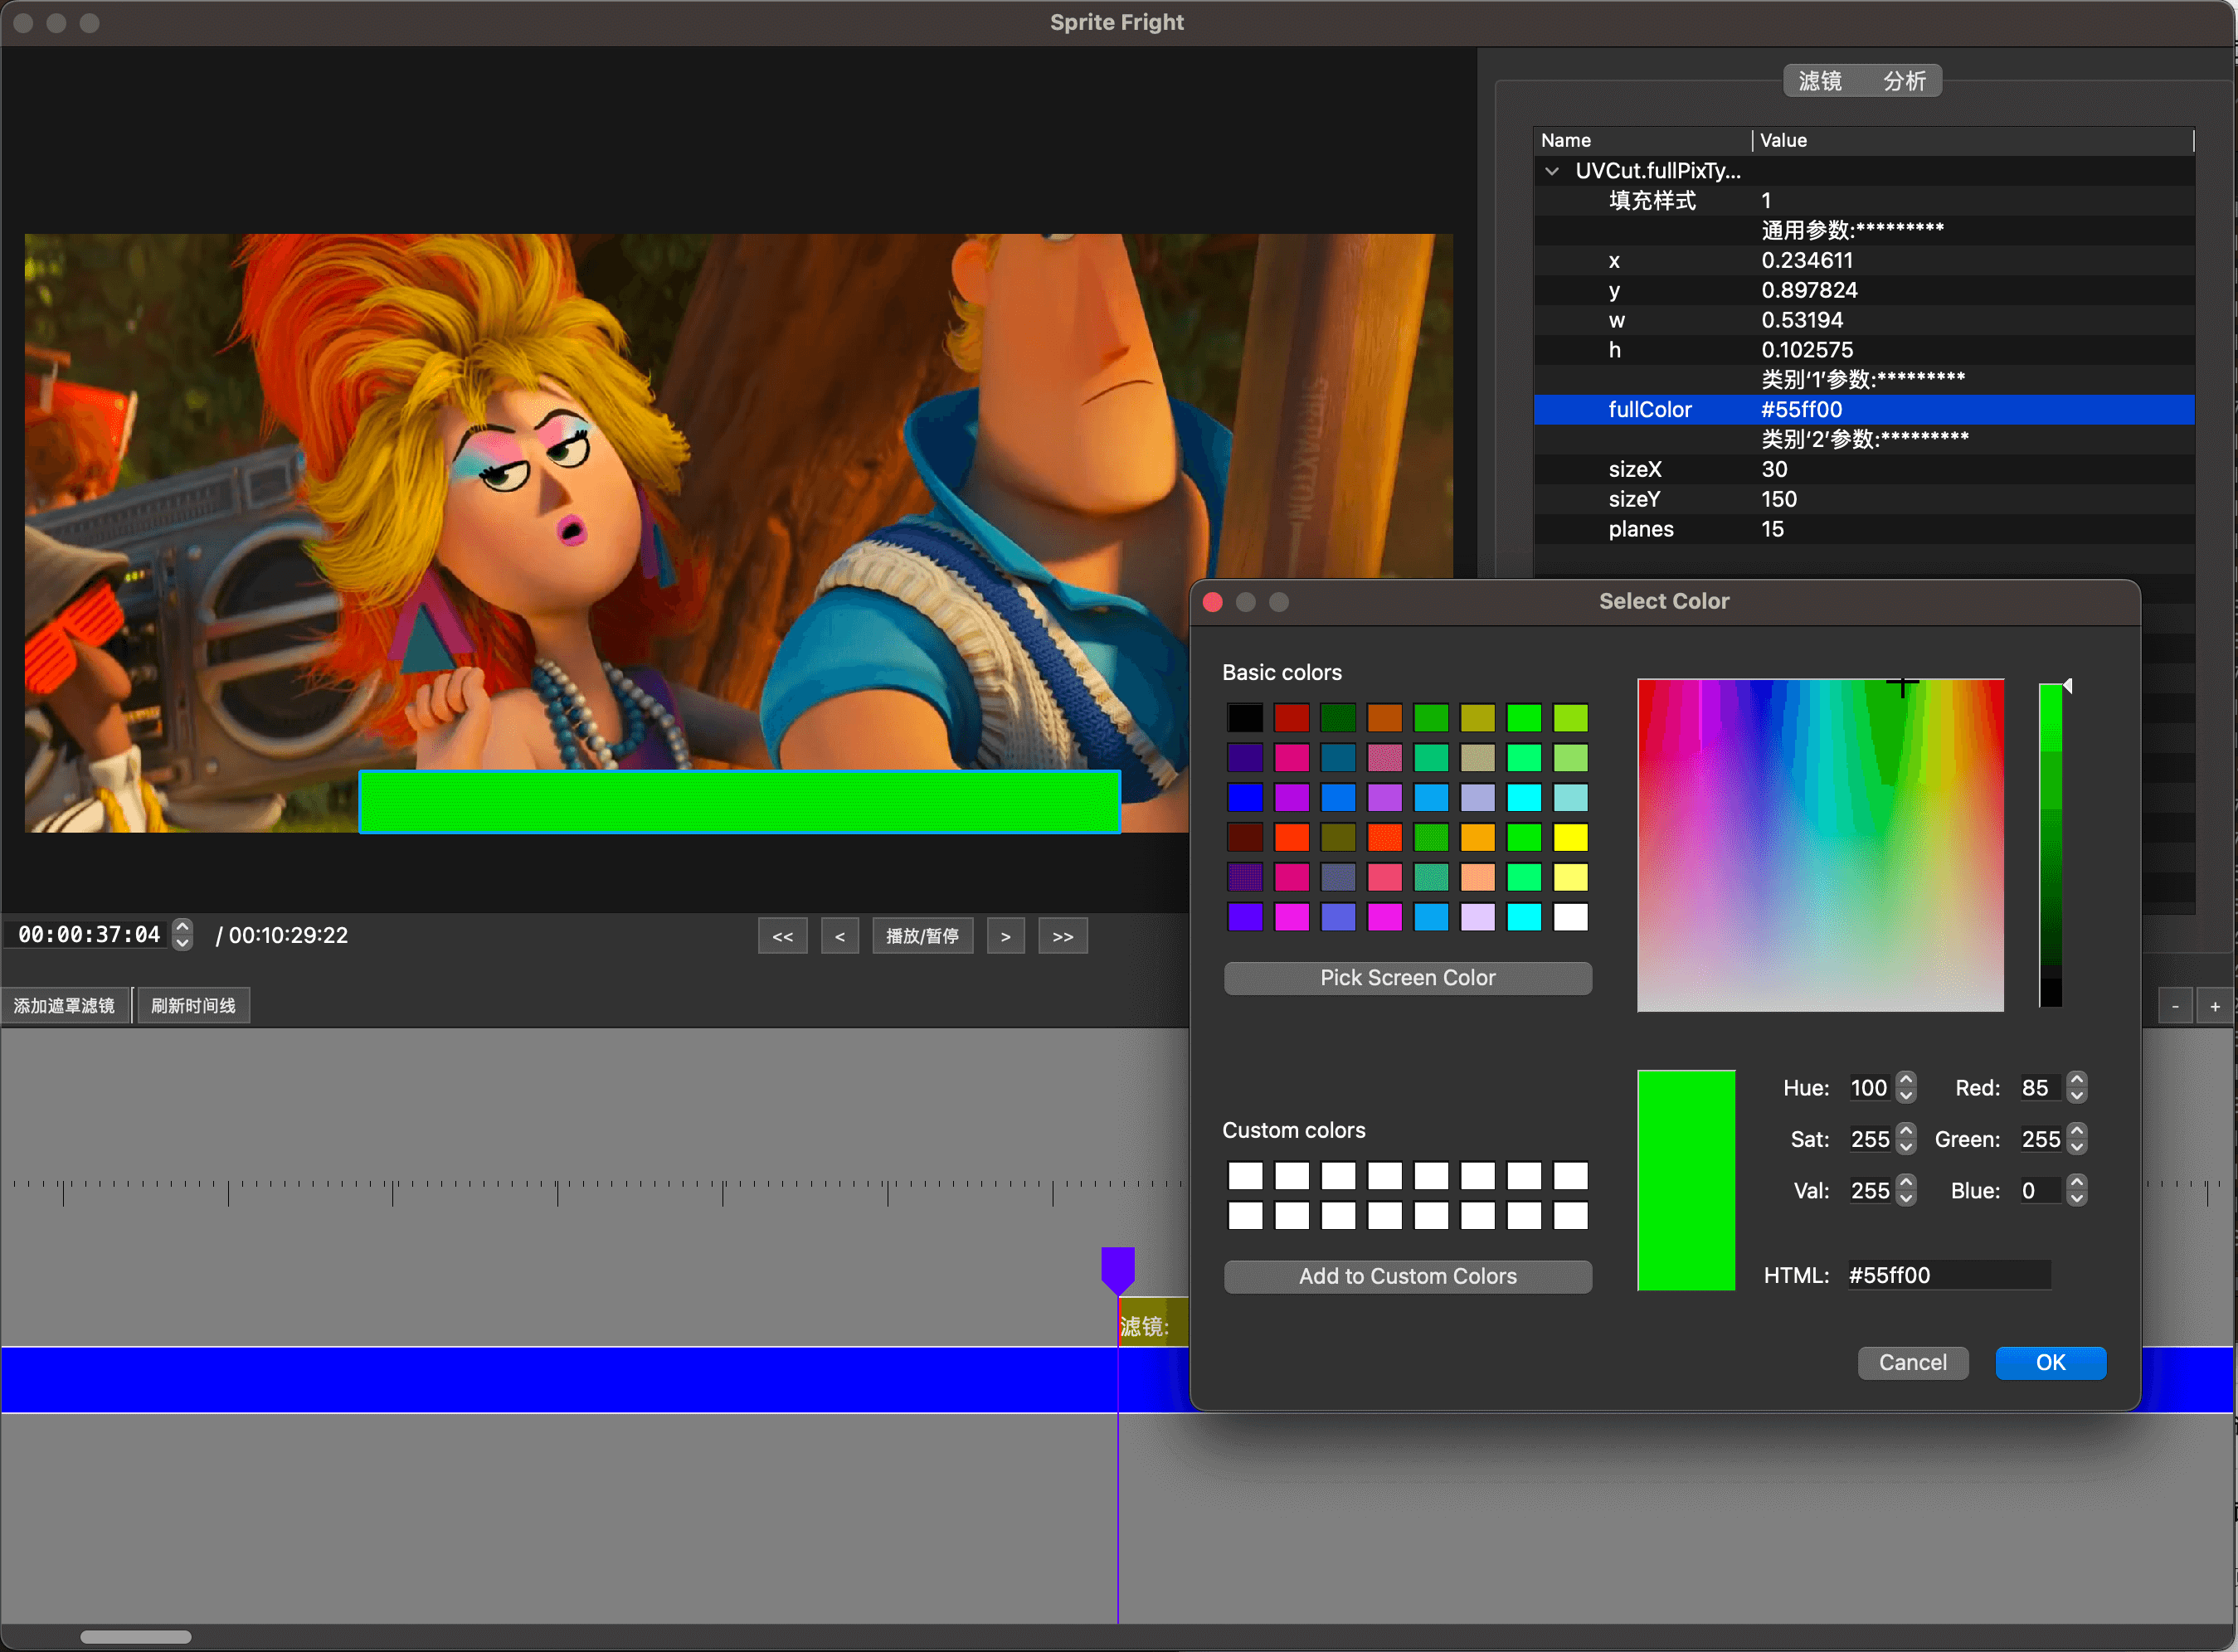Click the Green stepper arrows
Viewport: 2238px width, 1652px height.
coord(2077,1139)
